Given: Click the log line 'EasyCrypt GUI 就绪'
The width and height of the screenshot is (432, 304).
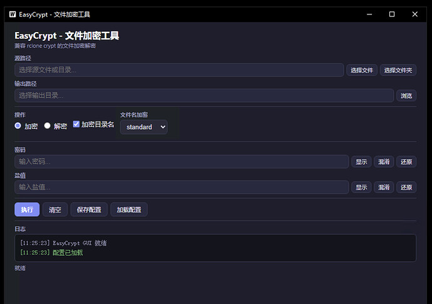Looking at the screenshot, I should click(x=63, y=243).
